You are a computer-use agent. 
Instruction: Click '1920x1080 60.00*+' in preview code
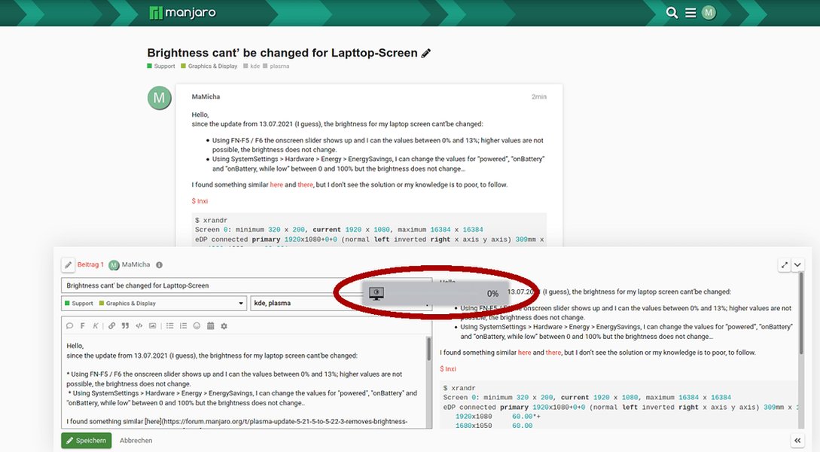click(x=498, y=417)
